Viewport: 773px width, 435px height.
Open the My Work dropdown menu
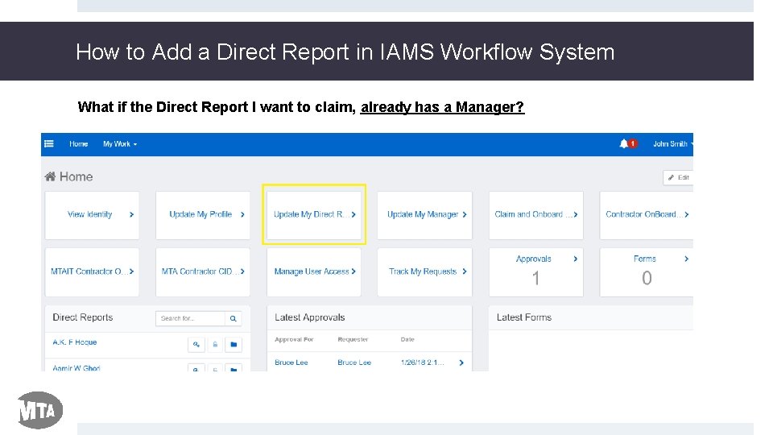120,144
